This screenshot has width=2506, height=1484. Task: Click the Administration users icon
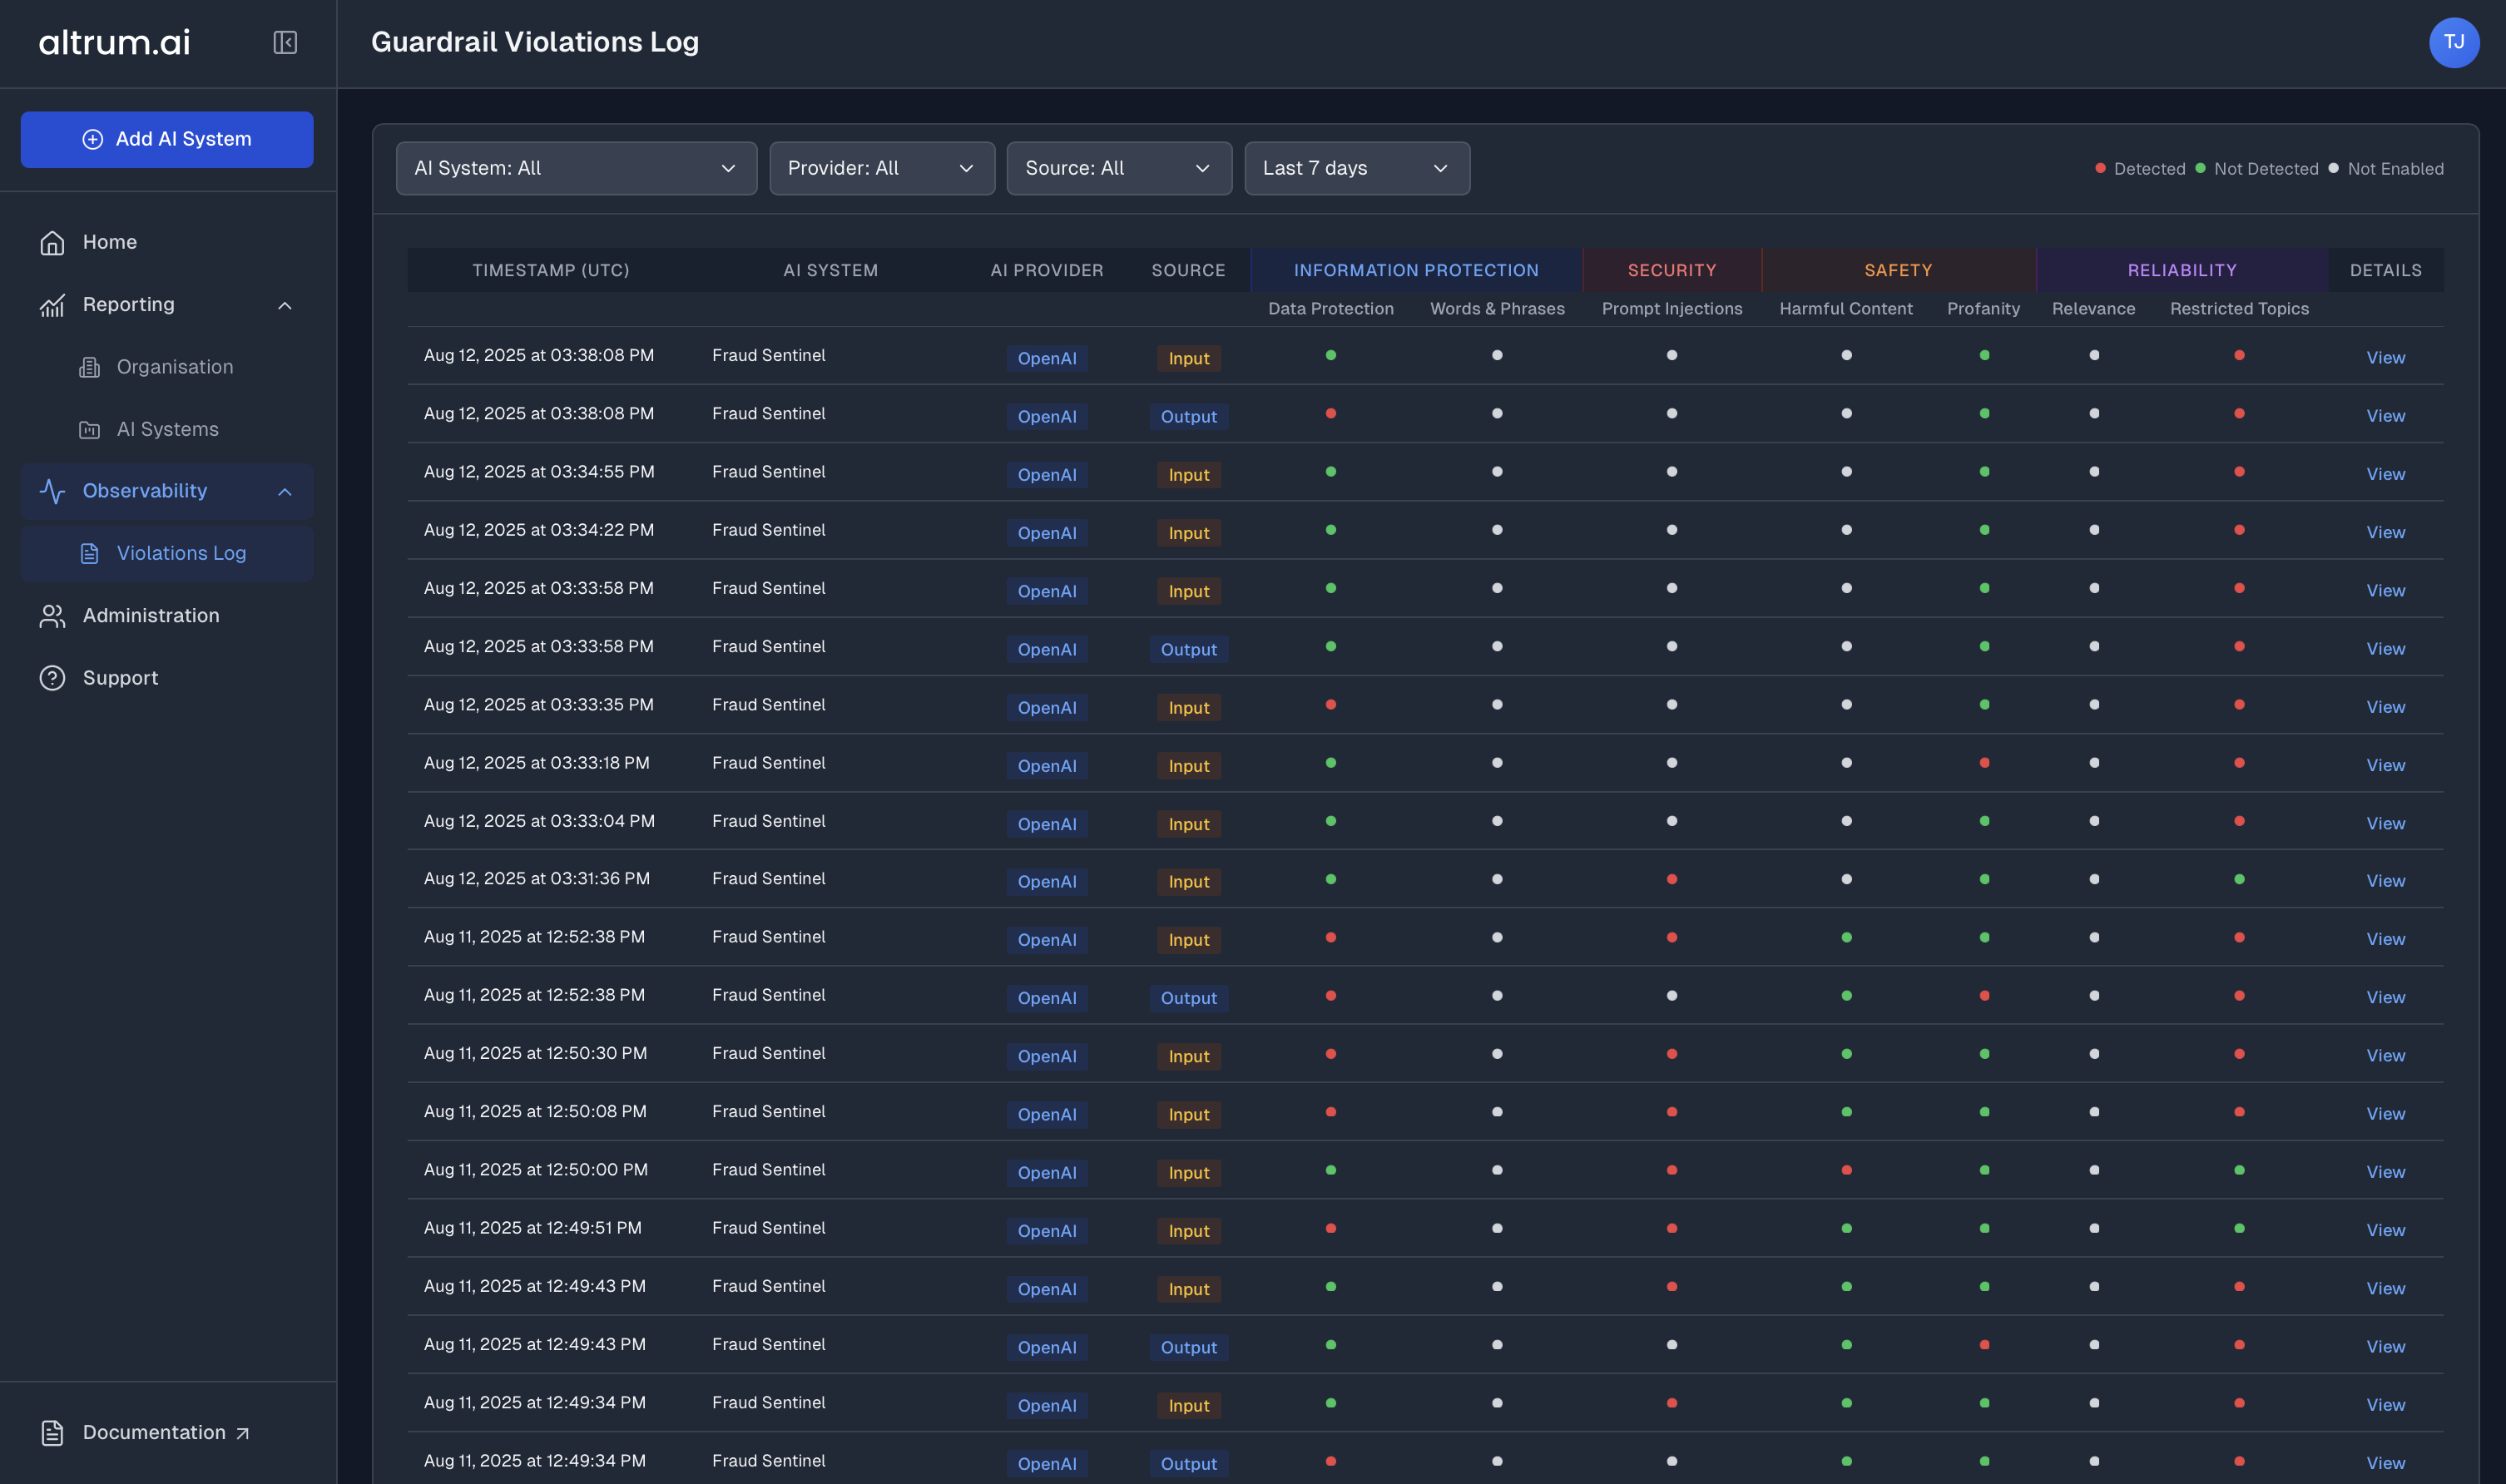click(x=52, y=616)
